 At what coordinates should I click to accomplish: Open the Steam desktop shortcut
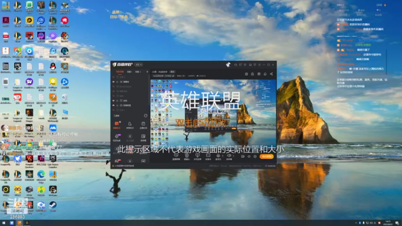tap(53, 206)
